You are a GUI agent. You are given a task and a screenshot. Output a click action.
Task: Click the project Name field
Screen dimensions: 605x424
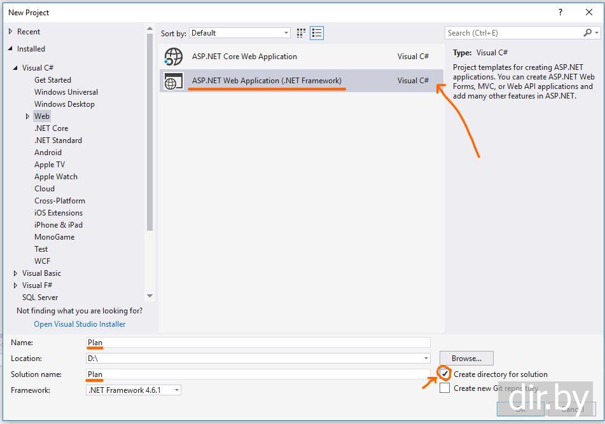(258, 342)
